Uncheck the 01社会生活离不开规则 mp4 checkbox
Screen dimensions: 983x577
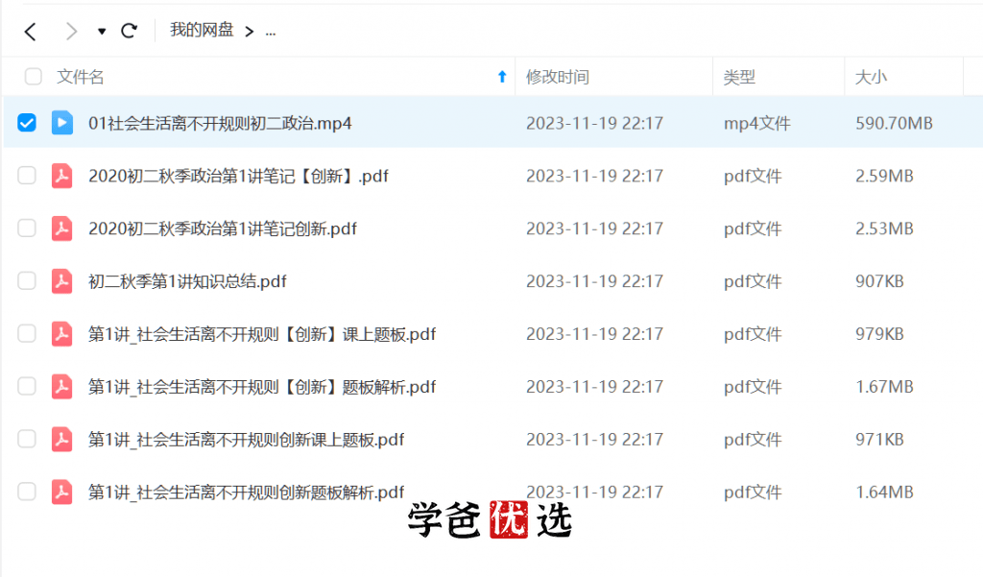tap(26, 122)
